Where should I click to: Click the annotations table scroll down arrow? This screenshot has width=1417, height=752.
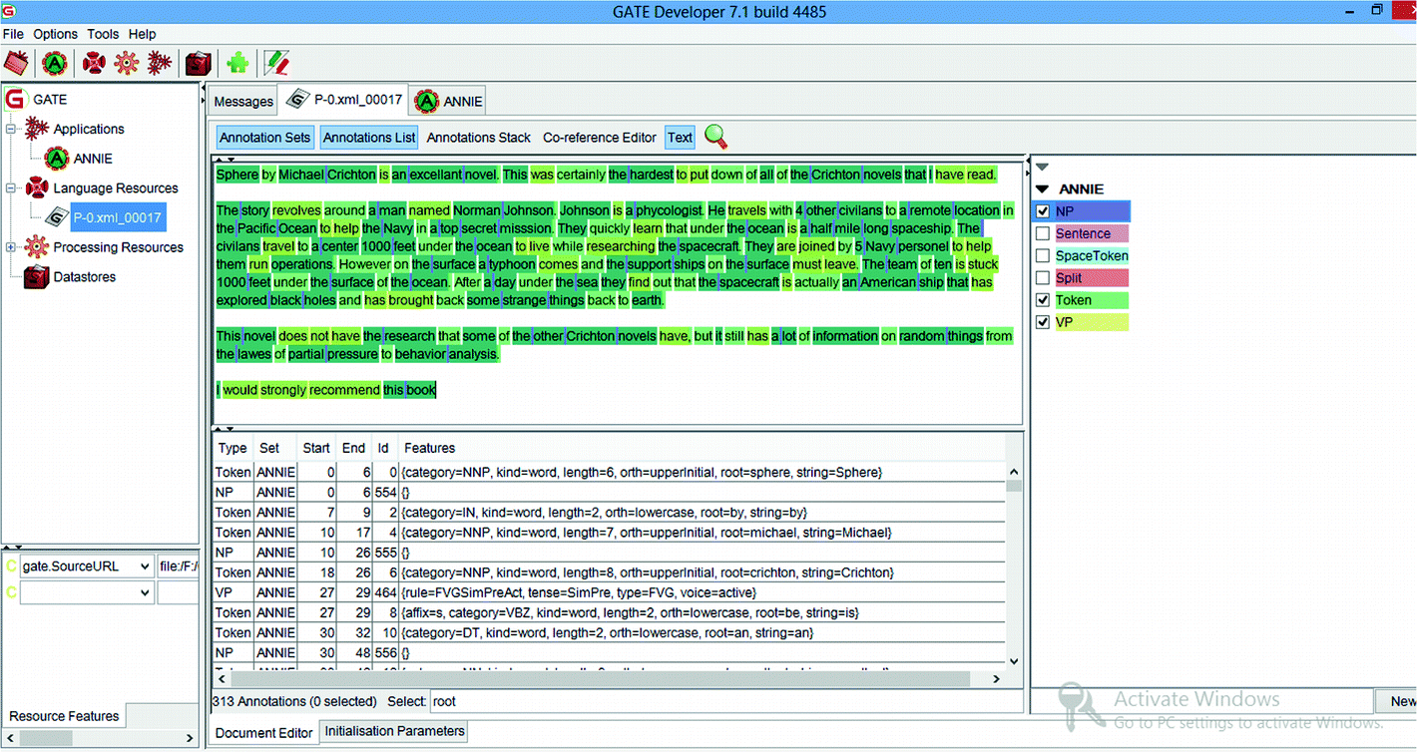(1014, 660)
